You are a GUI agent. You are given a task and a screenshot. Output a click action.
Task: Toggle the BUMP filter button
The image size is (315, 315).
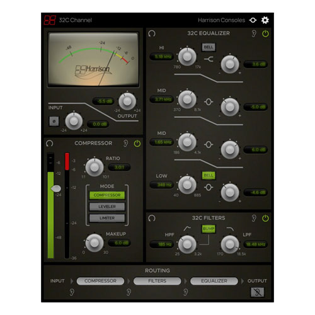[209, 229]
